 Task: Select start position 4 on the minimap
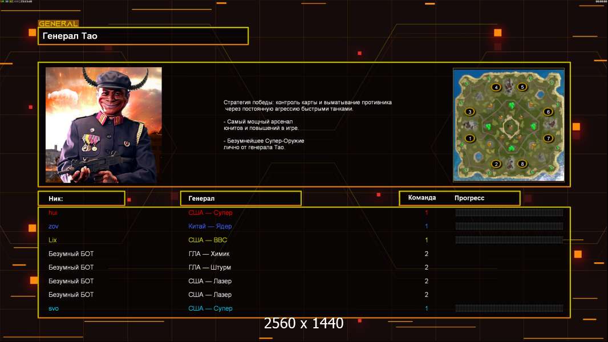(496, 87)
